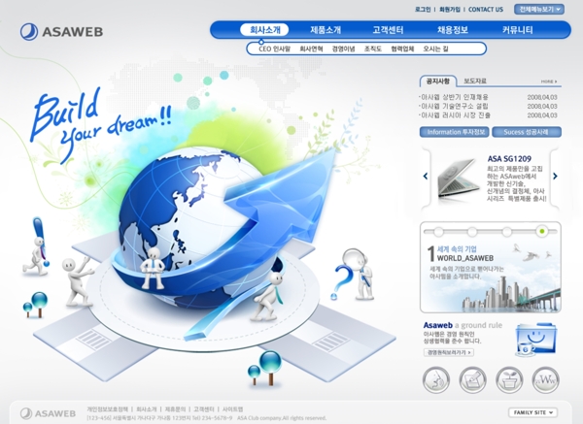Open footer 제휴문의 link

pyautogui.click(x=175, y=409)
